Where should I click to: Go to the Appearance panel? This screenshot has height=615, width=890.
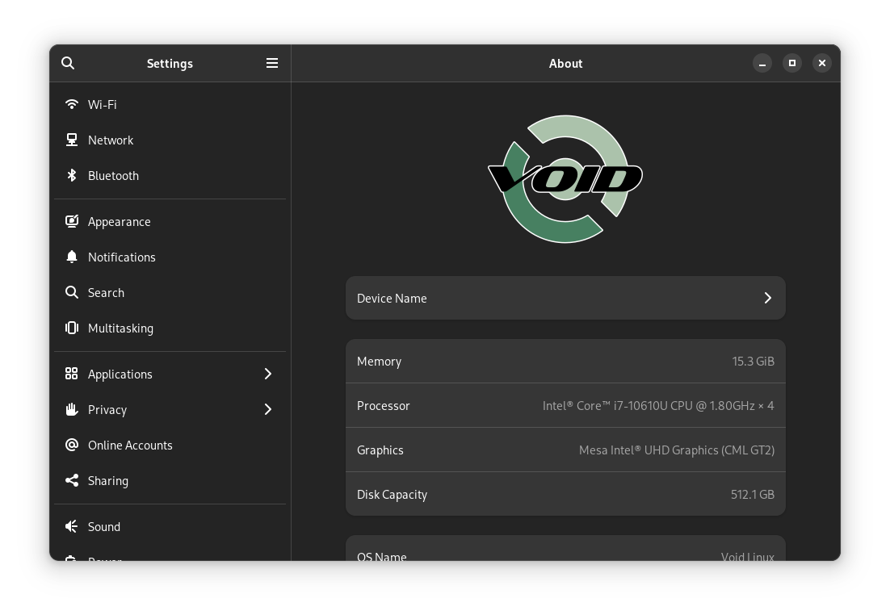[170, 221]
